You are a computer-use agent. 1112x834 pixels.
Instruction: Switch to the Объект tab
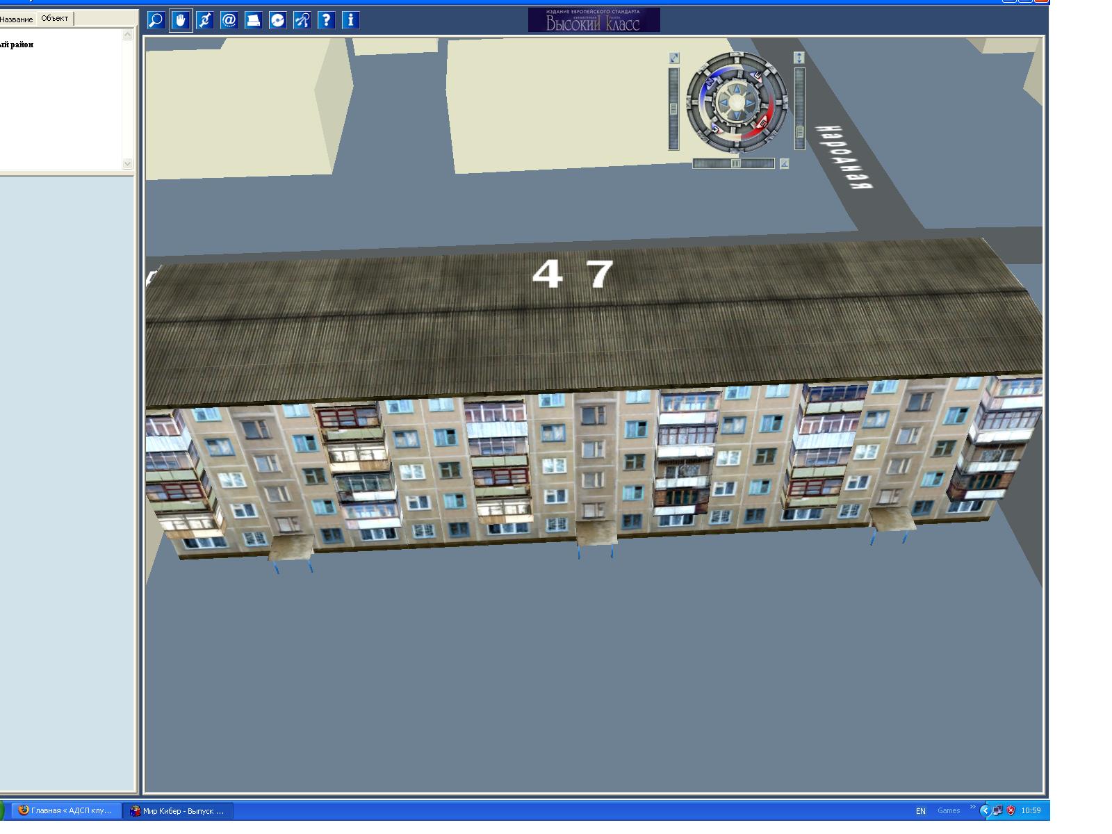click(x=55, y=18)
